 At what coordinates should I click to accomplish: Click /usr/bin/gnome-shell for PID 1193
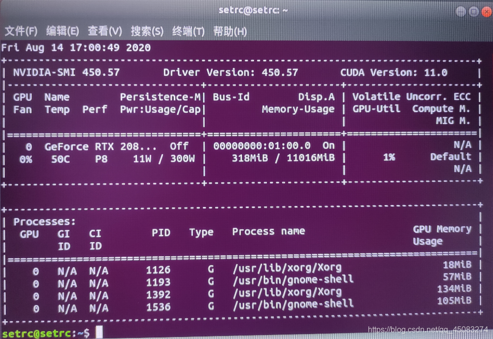point(293,279)
